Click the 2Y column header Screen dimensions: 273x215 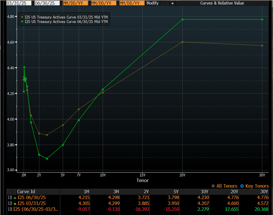click(146, 191)
